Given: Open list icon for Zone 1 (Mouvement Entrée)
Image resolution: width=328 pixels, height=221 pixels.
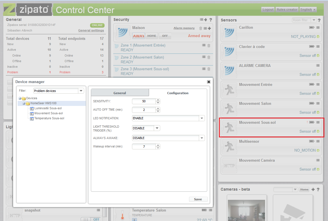Looking at the screenshot, I should pyautogui.click(x=204, y=45).
